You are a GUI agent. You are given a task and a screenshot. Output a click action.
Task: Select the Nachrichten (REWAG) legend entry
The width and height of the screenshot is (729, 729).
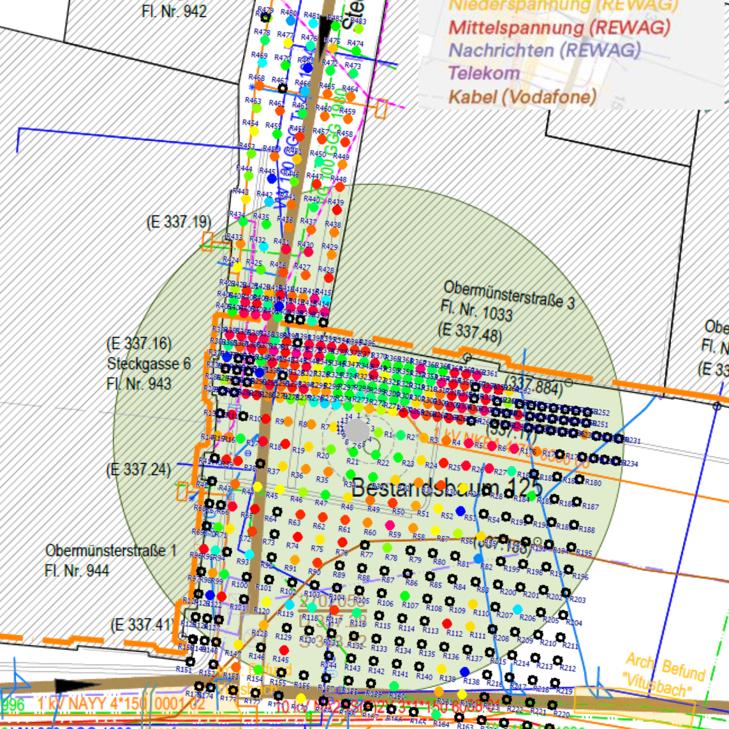[x=544, y=51]
